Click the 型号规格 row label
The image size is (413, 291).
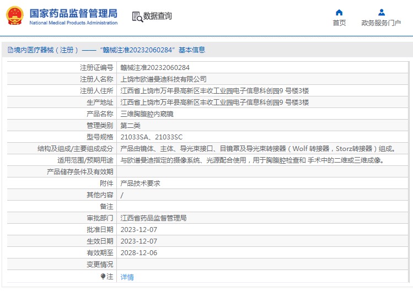(x=100, y=137)
